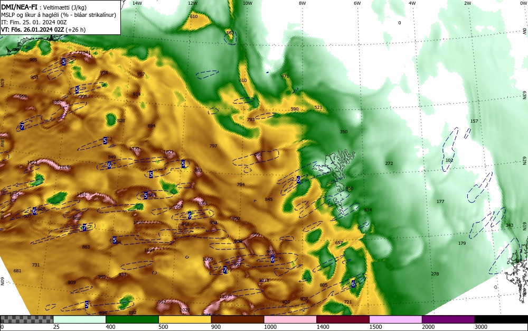Viewport: 528px width, 331px height.
Task: Click the legend scale label 1000
Action: pyautogui.click(x=270, y=327)
